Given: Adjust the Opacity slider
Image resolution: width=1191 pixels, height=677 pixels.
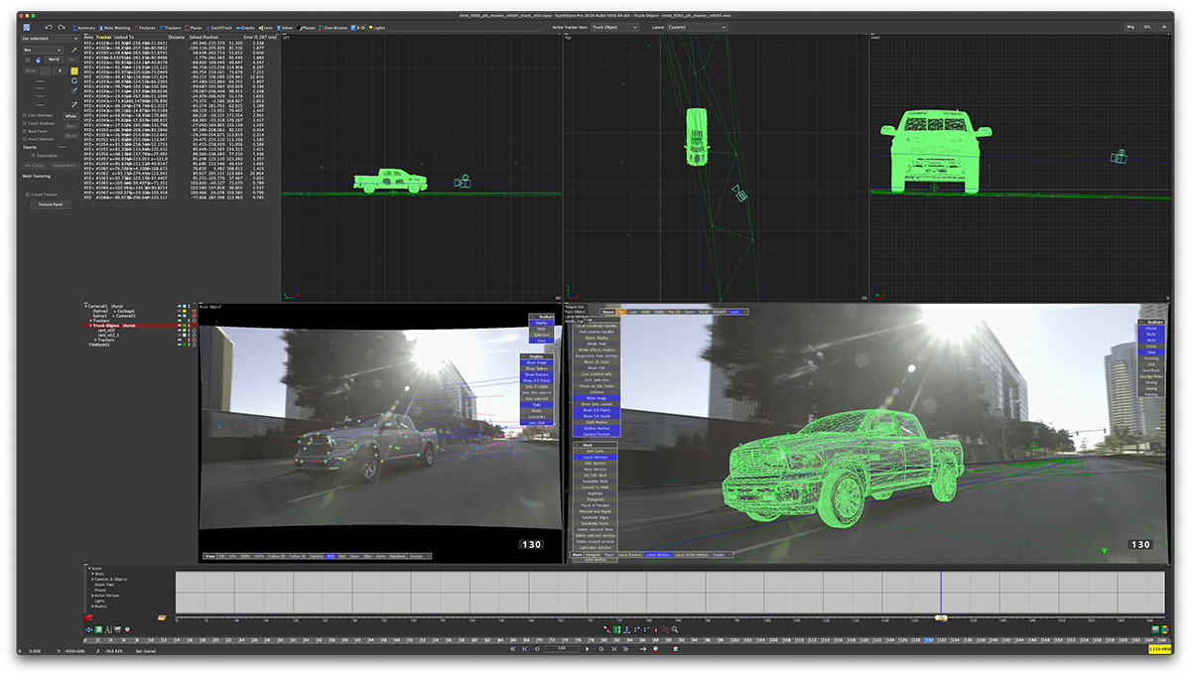Looking at the screenshot, I should [62, 147].
